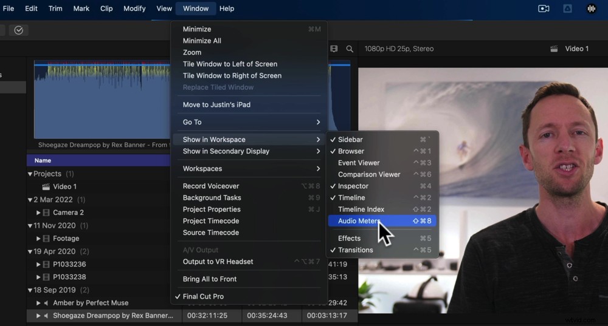Expand Show in Secondary Display submenu

coord(249,151)
